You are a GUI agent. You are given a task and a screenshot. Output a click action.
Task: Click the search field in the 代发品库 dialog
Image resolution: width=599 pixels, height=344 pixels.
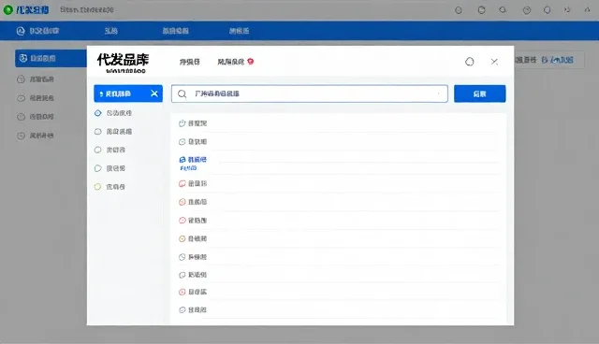(310, 93)
